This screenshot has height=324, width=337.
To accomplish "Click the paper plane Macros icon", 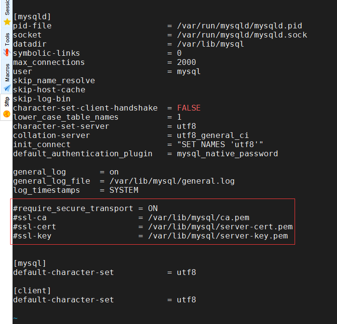I will [7, 88].
